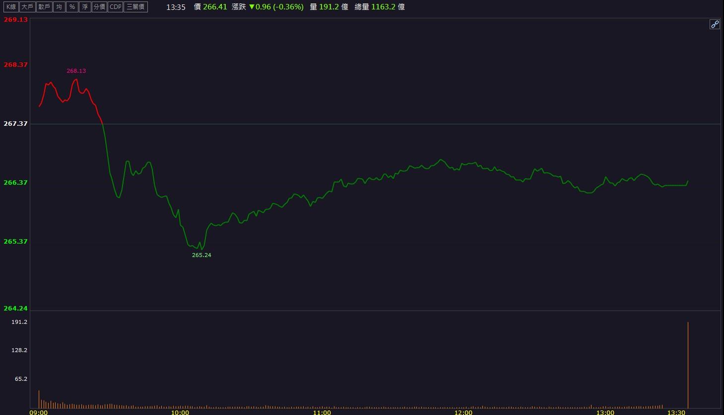Select the 大戶 toolbar button
This screenshot has height=415, width=724.
(x=27, y=7)
